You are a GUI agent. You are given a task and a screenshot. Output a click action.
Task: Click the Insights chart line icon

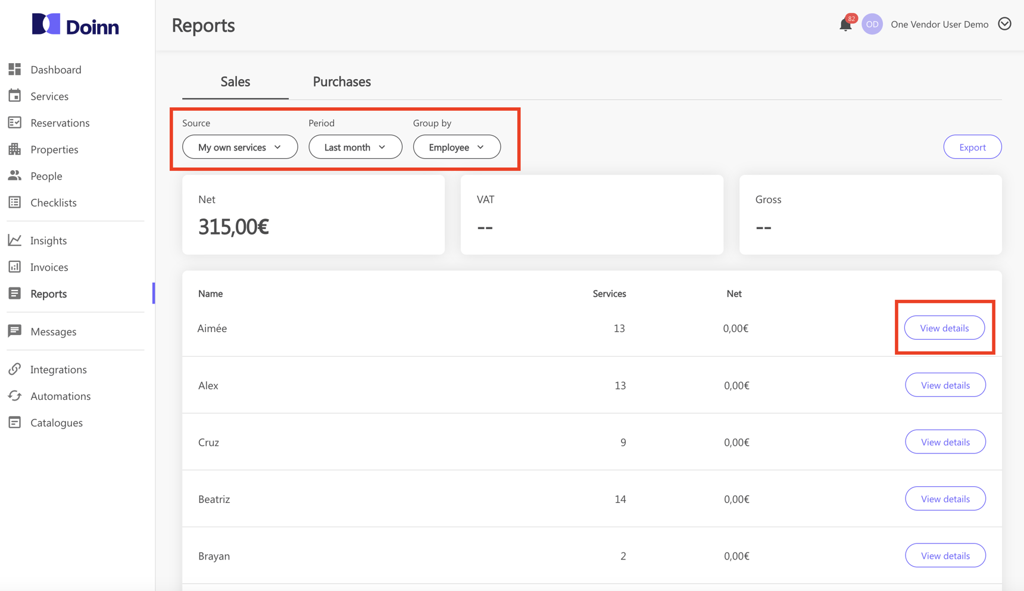(15, 240)
